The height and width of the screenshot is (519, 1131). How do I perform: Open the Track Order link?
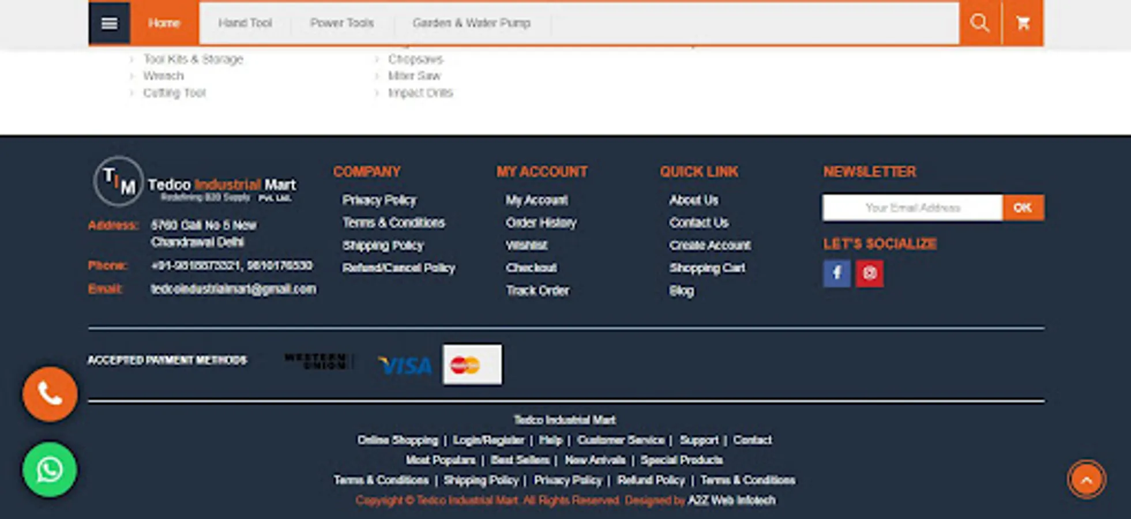point(538,290)
